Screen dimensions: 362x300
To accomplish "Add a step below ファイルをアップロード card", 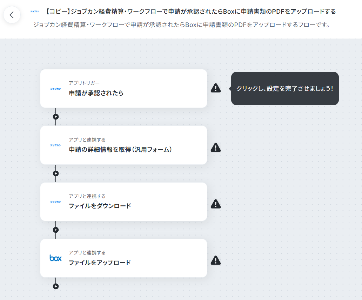I will [x=56, y=286].
